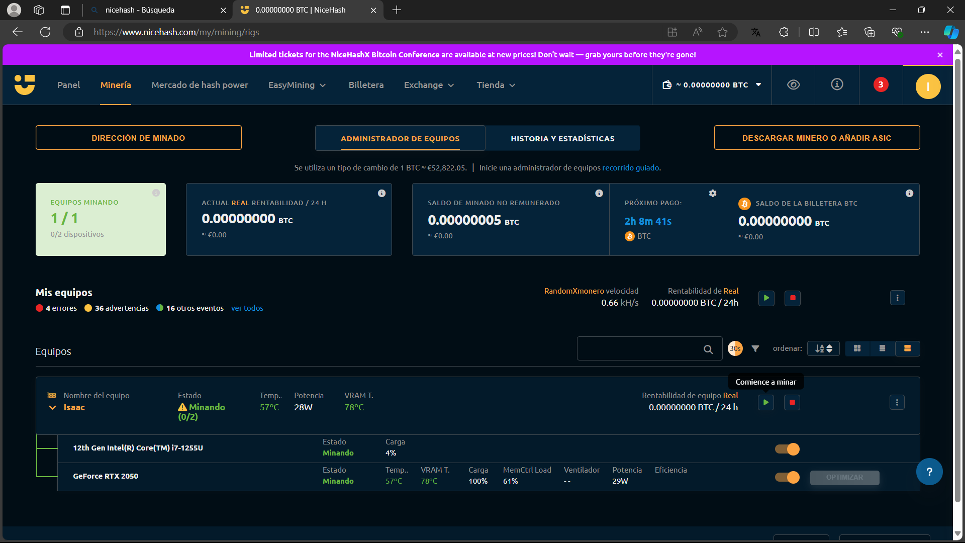Expand the Tienda dropdown menu
965x543 pixels.
(x=496, y=85)
